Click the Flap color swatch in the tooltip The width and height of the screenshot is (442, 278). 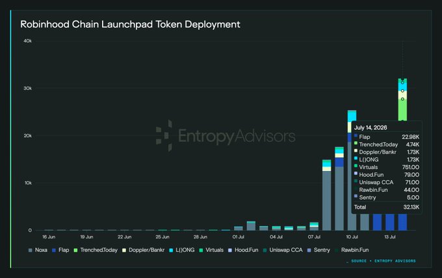356,136
